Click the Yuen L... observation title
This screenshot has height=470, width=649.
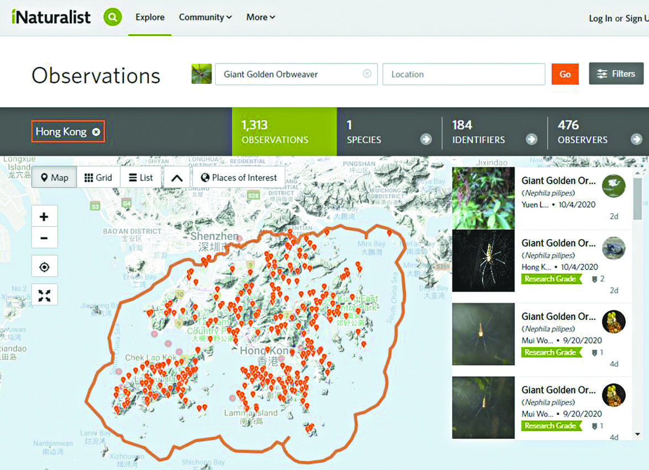point(558,181)
